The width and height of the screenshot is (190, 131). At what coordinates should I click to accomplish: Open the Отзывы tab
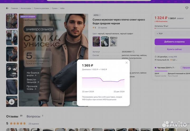[12, 116]
